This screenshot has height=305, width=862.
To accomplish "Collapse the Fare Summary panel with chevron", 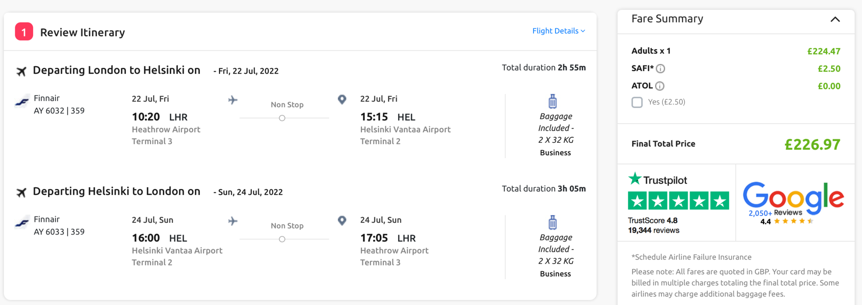I will [x=835, y=19].
